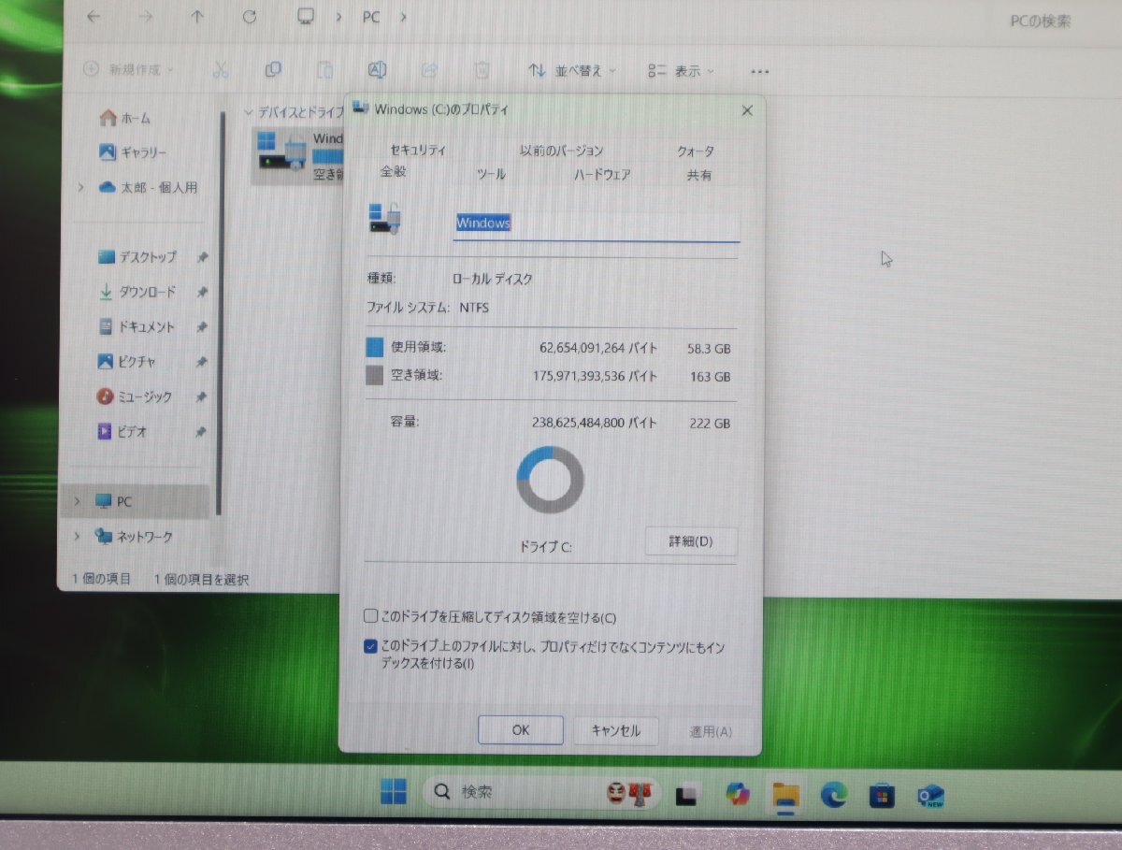Viewport: 1122px width, 850px height.
Task: Click the pin icon next to ビデオ
Action: pos(202,432)
